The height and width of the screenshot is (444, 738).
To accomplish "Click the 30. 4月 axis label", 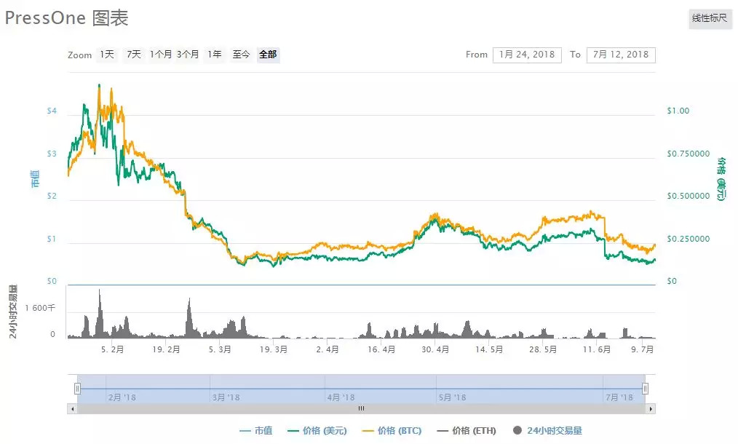I will pyautogui.click(x=435, y=349).
